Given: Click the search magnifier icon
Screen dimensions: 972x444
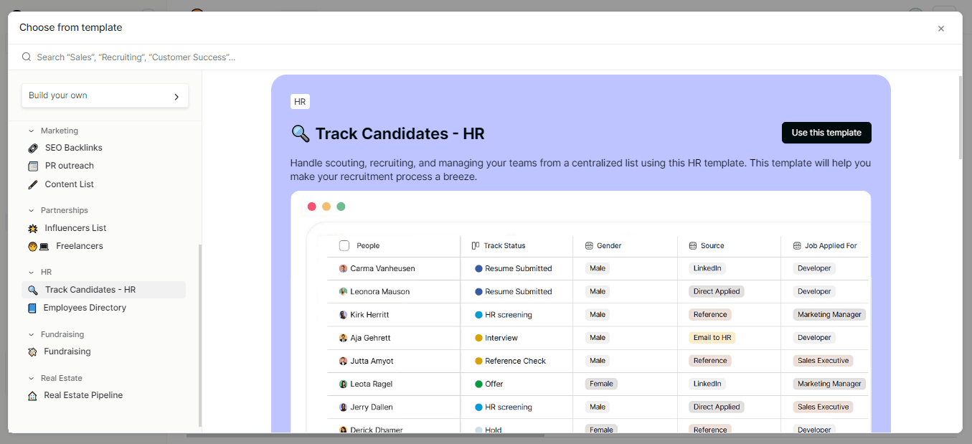Looking at the screenshot, I should (26, 56).
